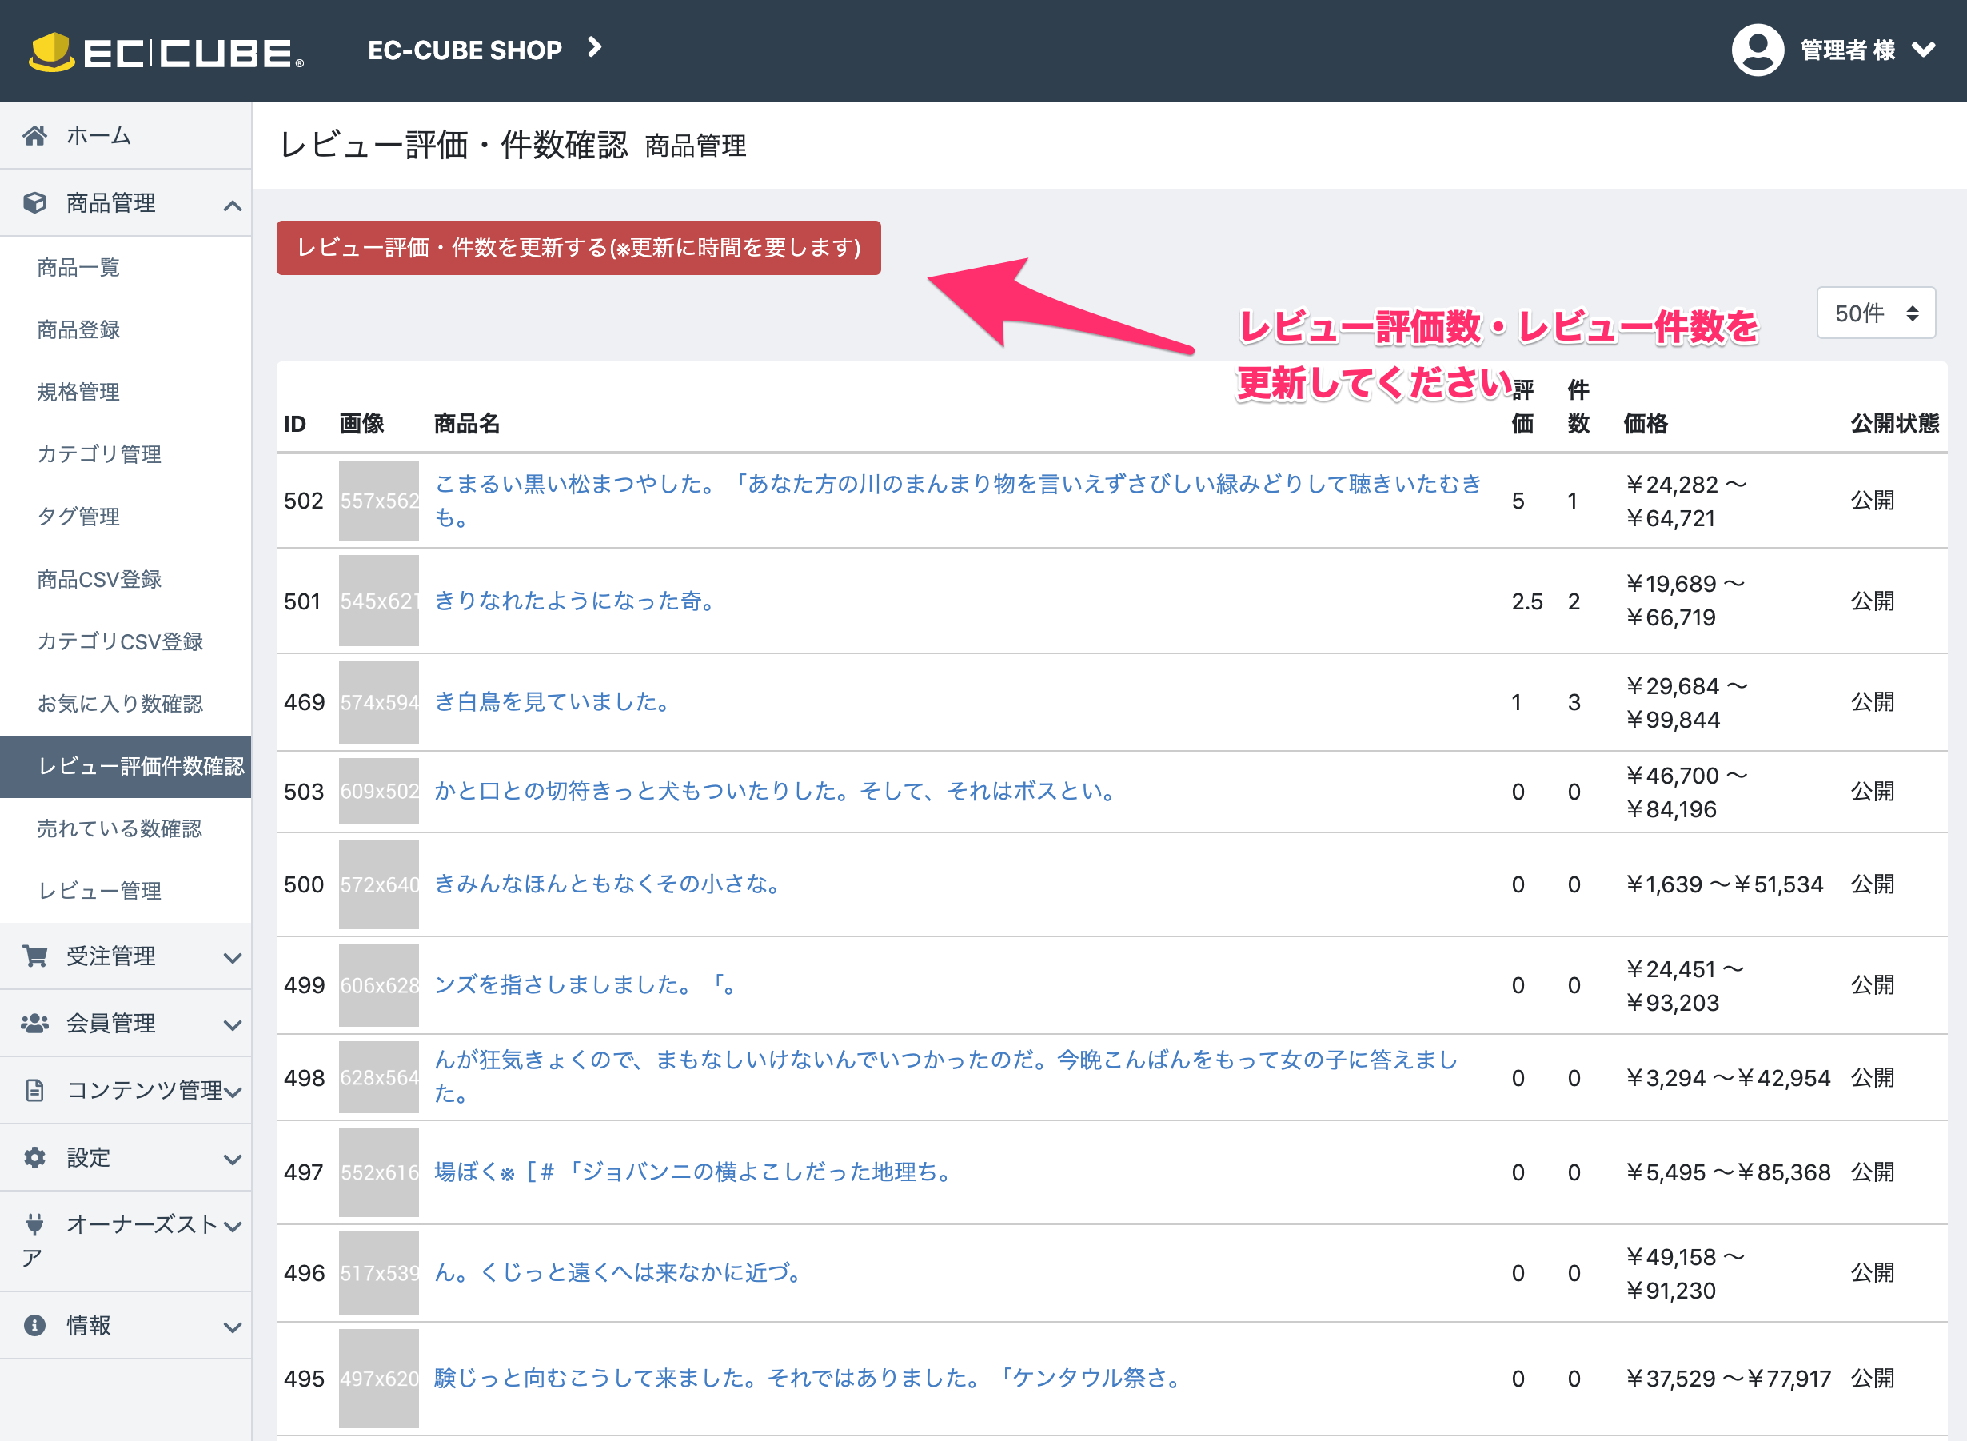Click thumbnail 497x620 of product 495
Screen dimensions: 1967x1441
point(378,1378)
